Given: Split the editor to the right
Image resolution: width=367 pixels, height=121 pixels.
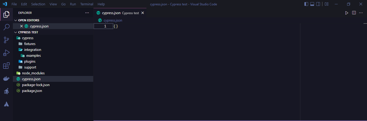Looking at the screenshot, I should click(354, 13).
